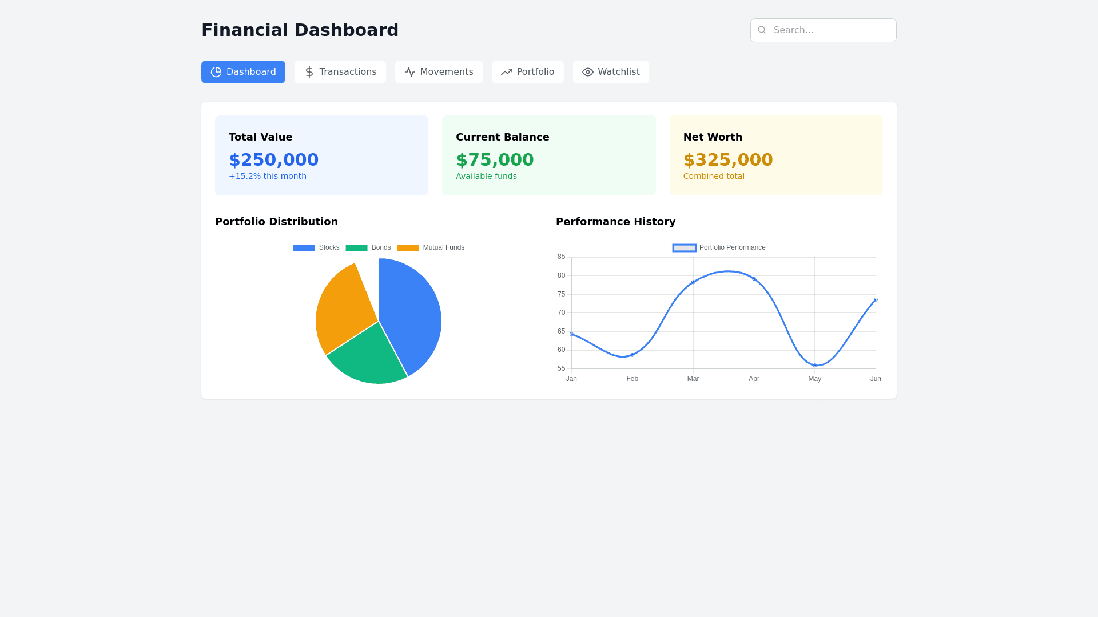Click the dollar sign icon on Transactions
The width and height of the screenshot is (1098, 617).
coord(309,72)
